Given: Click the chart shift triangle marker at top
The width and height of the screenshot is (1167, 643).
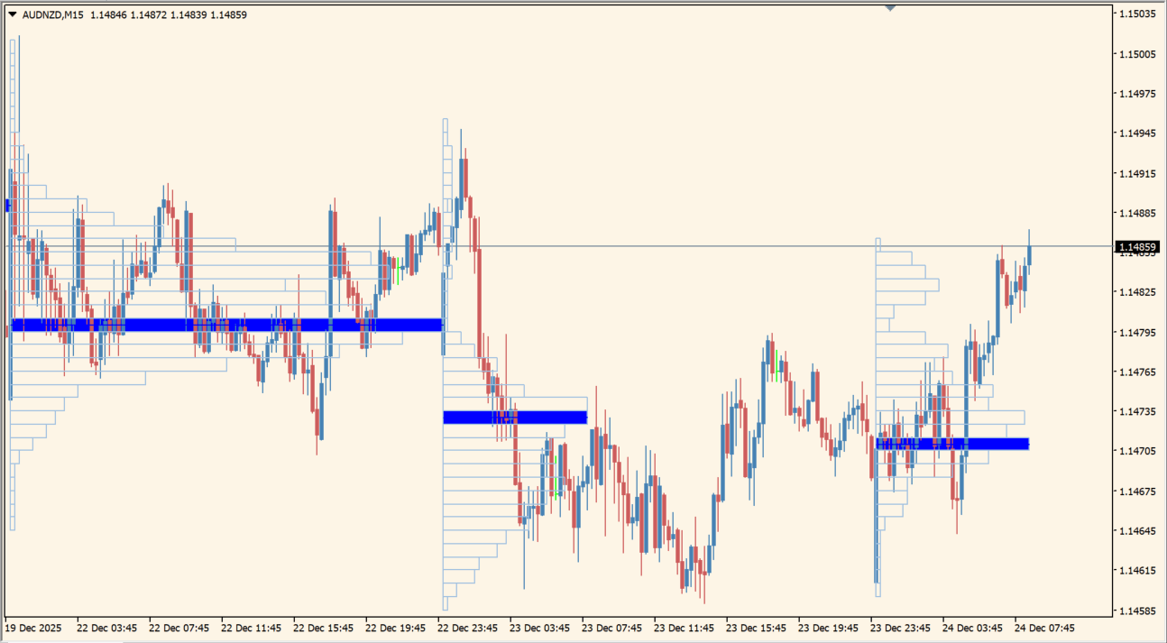Looking at the screenshot, I should [x=890, y=8].
